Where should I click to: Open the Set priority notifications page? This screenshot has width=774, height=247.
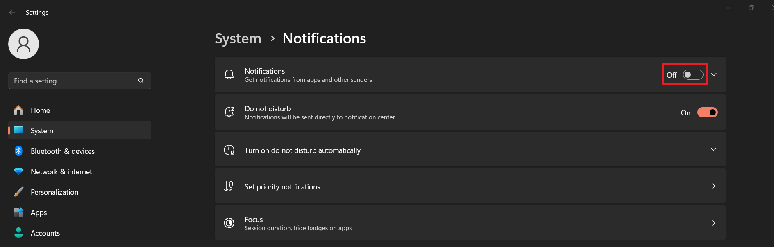470,186
